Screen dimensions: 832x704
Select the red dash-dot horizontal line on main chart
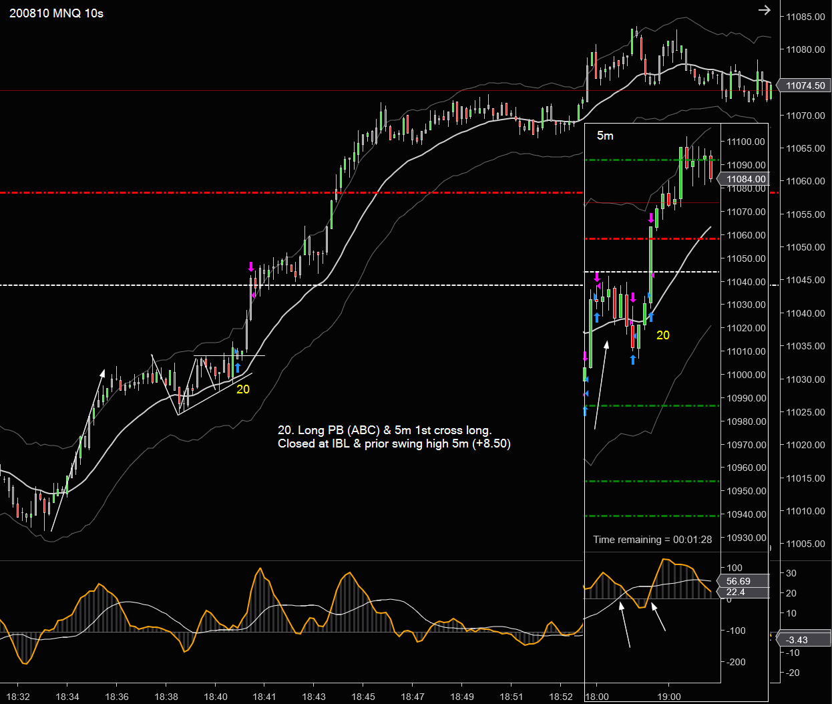(x=292, y=192)
